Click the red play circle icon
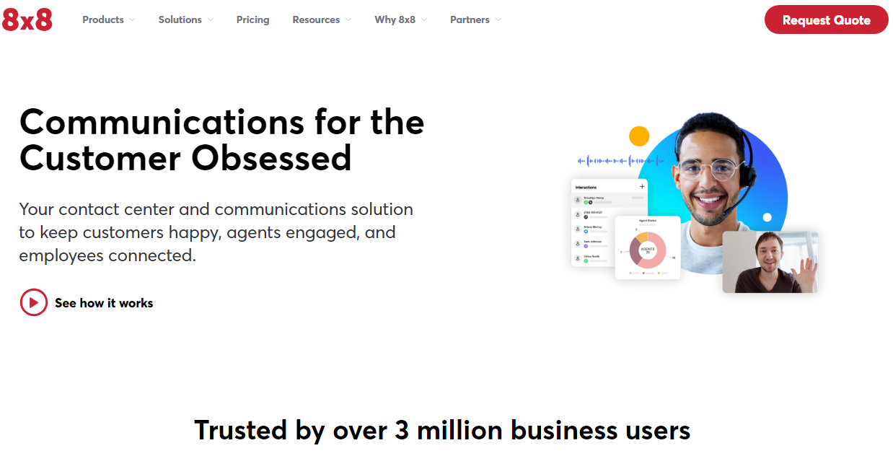893x456 pixels. tap(33, 302)
